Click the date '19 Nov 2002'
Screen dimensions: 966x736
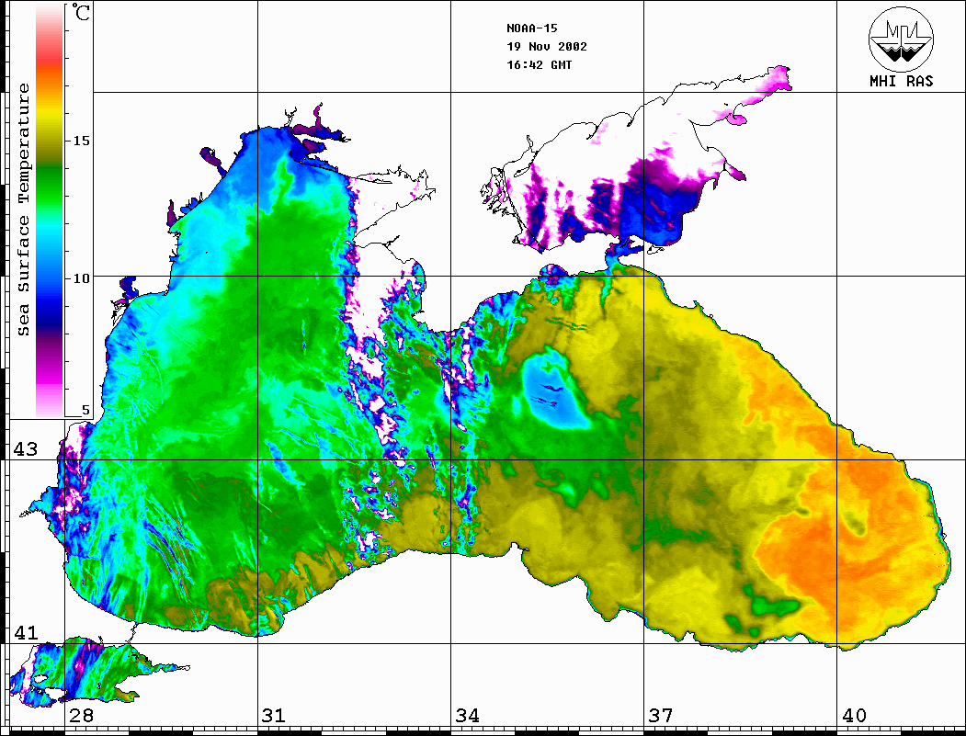pos(547,47)
